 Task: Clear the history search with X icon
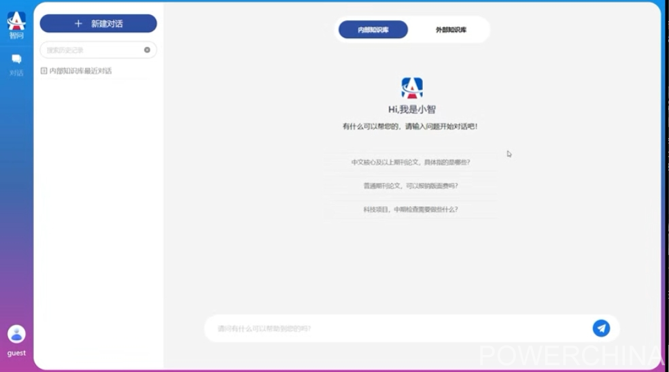[x=147, y=50]
